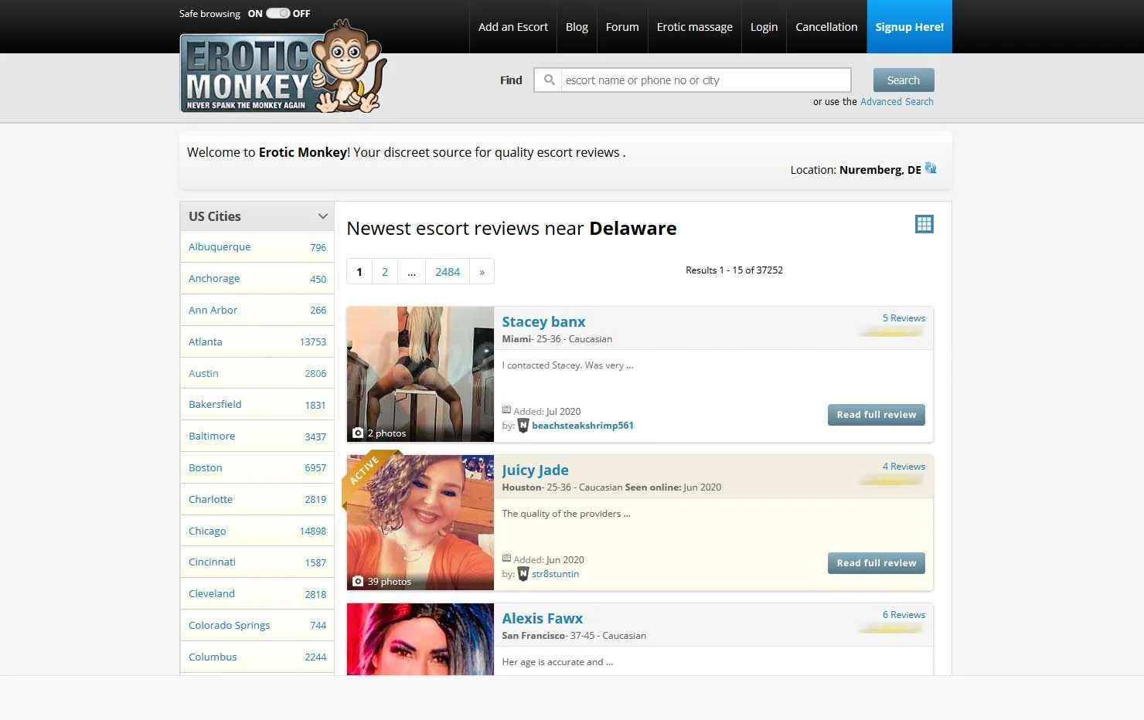Click the location change icon
This screenshot has width=1144, height=720.
coord(931,168)
